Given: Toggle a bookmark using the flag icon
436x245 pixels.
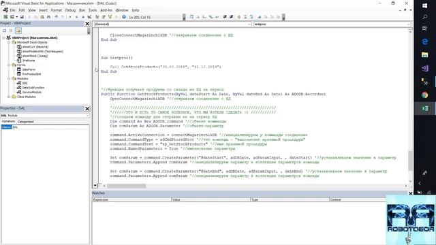Looking at the screenshot, I should coord(259,17).
